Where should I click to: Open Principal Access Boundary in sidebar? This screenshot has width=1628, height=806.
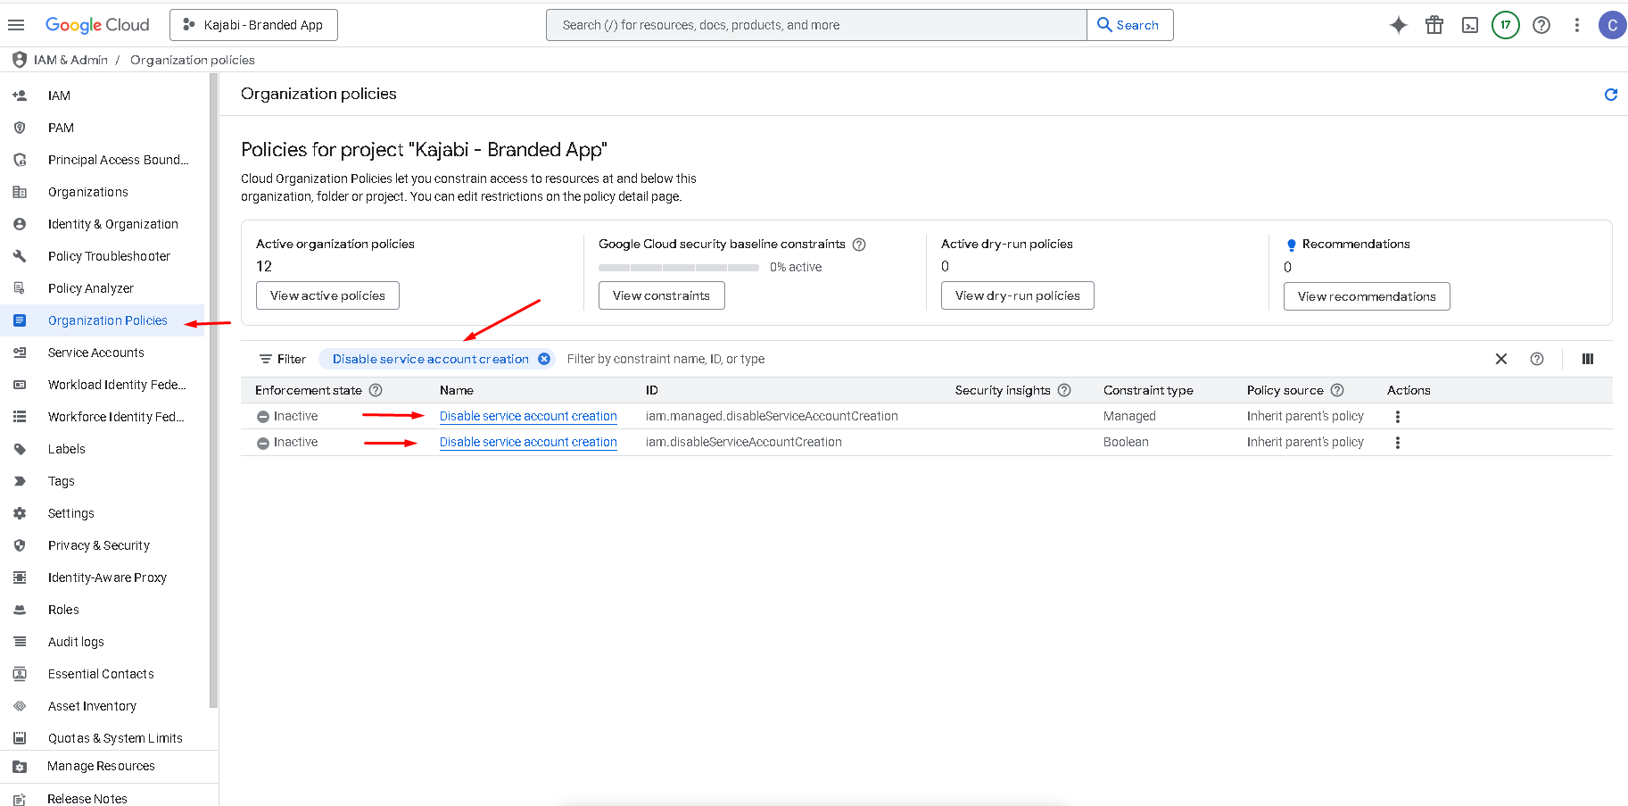(x=103, y=160)
